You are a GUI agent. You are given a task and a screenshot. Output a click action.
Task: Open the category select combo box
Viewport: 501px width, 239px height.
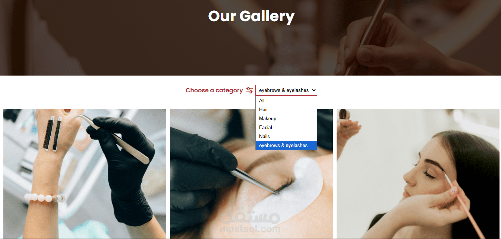[x=286, y=90]
